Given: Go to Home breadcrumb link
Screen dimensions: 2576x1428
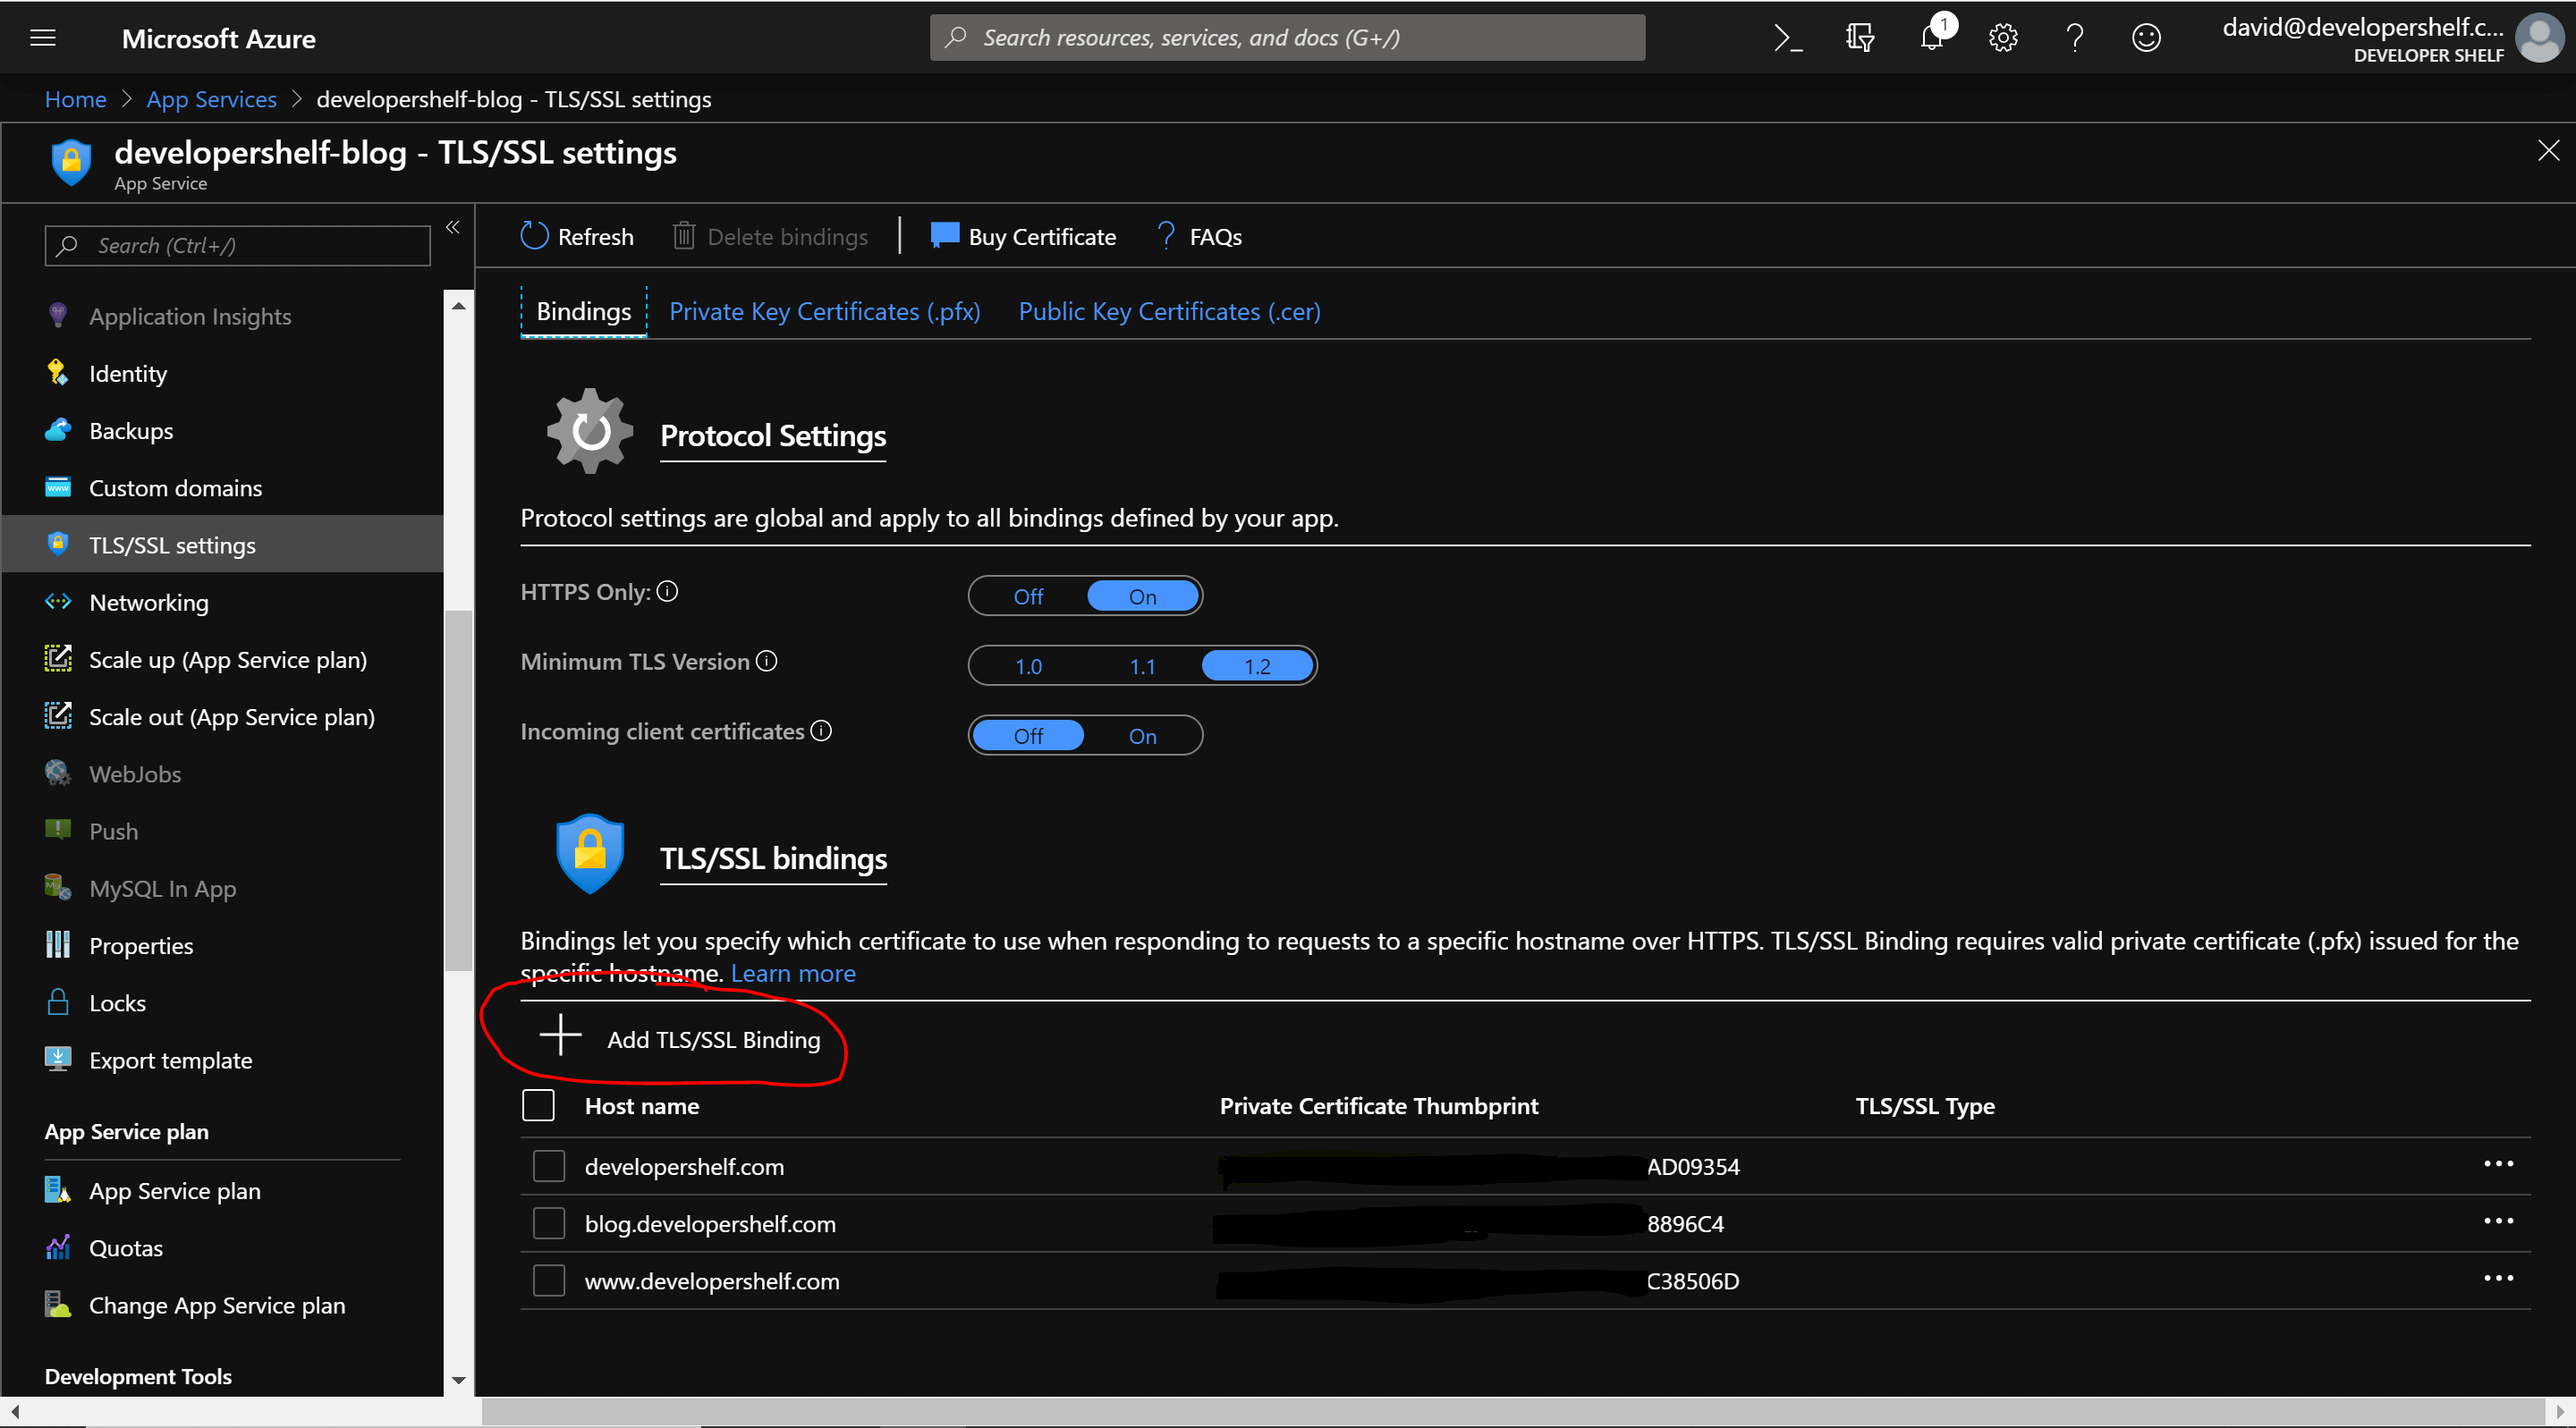Looking at the screenshot, I should tap(75, 99).
